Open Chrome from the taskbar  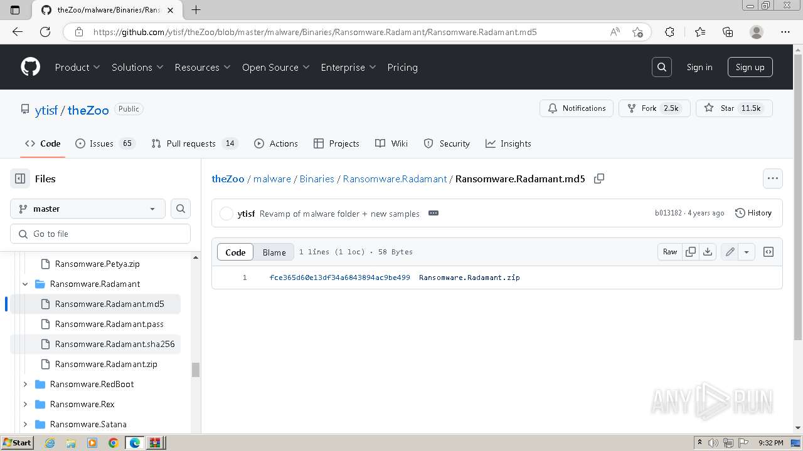pos(113,443)
